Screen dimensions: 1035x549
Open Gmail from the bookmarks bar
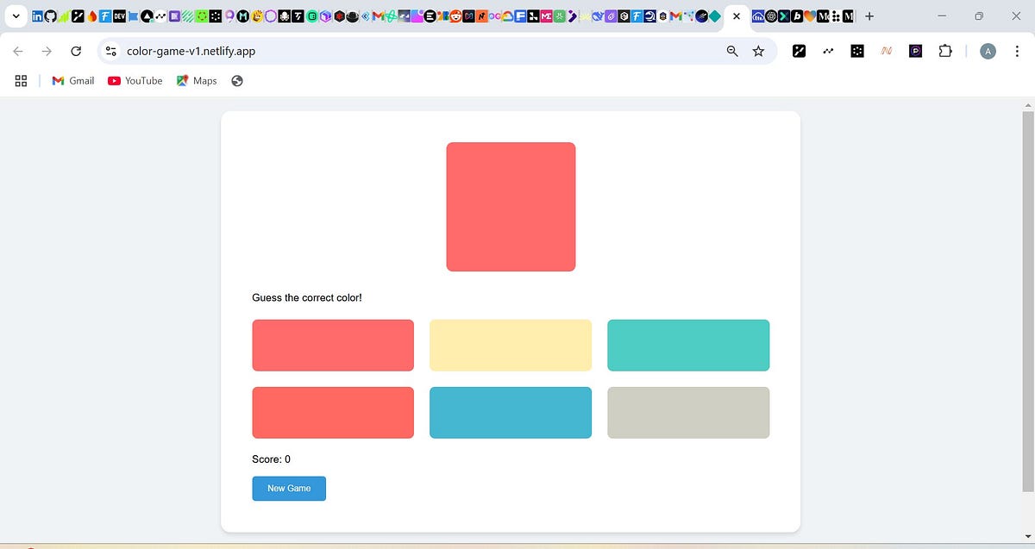[x=72, y=80]
